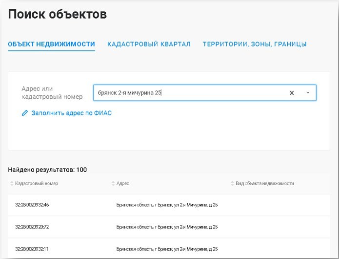Click the pencil icon beside ФИАС link

click(25, 113)
